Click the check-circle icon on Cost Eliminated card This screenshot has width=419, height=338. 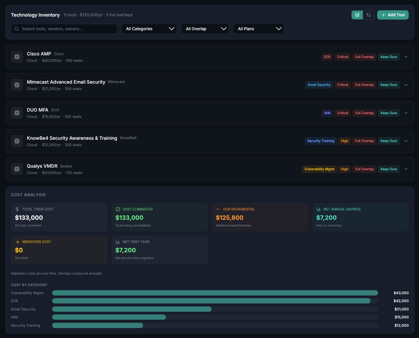coord(118,209)
